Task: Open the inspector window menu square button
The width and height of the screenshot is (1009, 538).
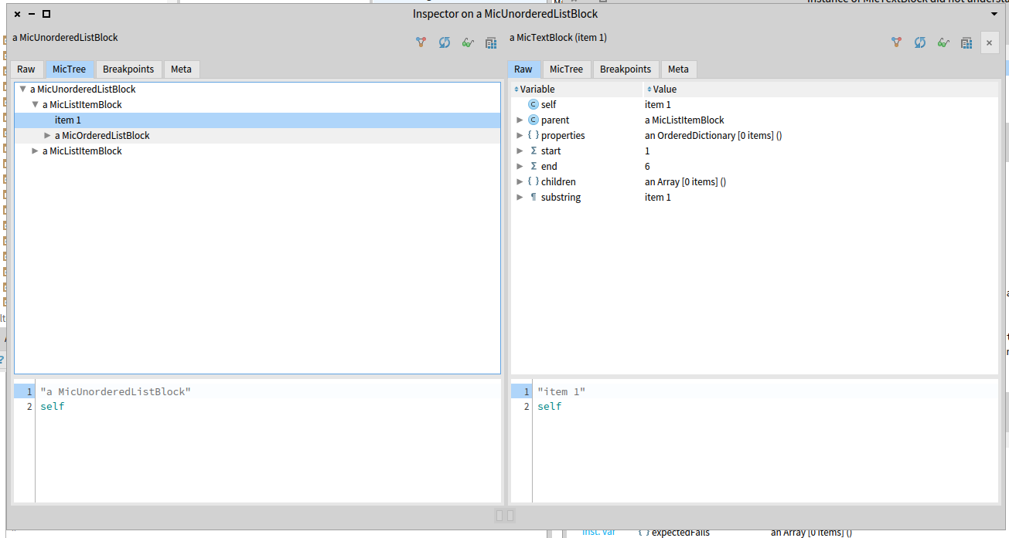Action: tap(46, 14)
